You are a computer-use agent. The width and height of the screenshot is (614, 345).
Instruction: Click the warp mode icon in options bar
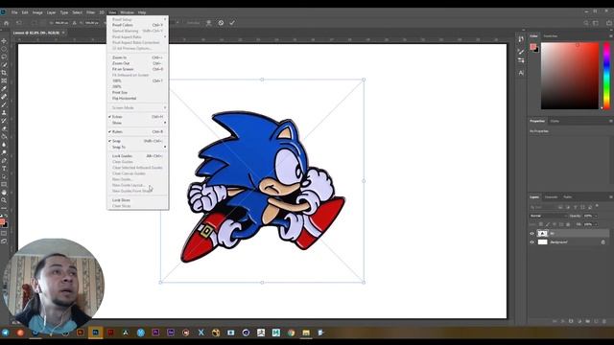pyautogui.click(x=209, y=23)
